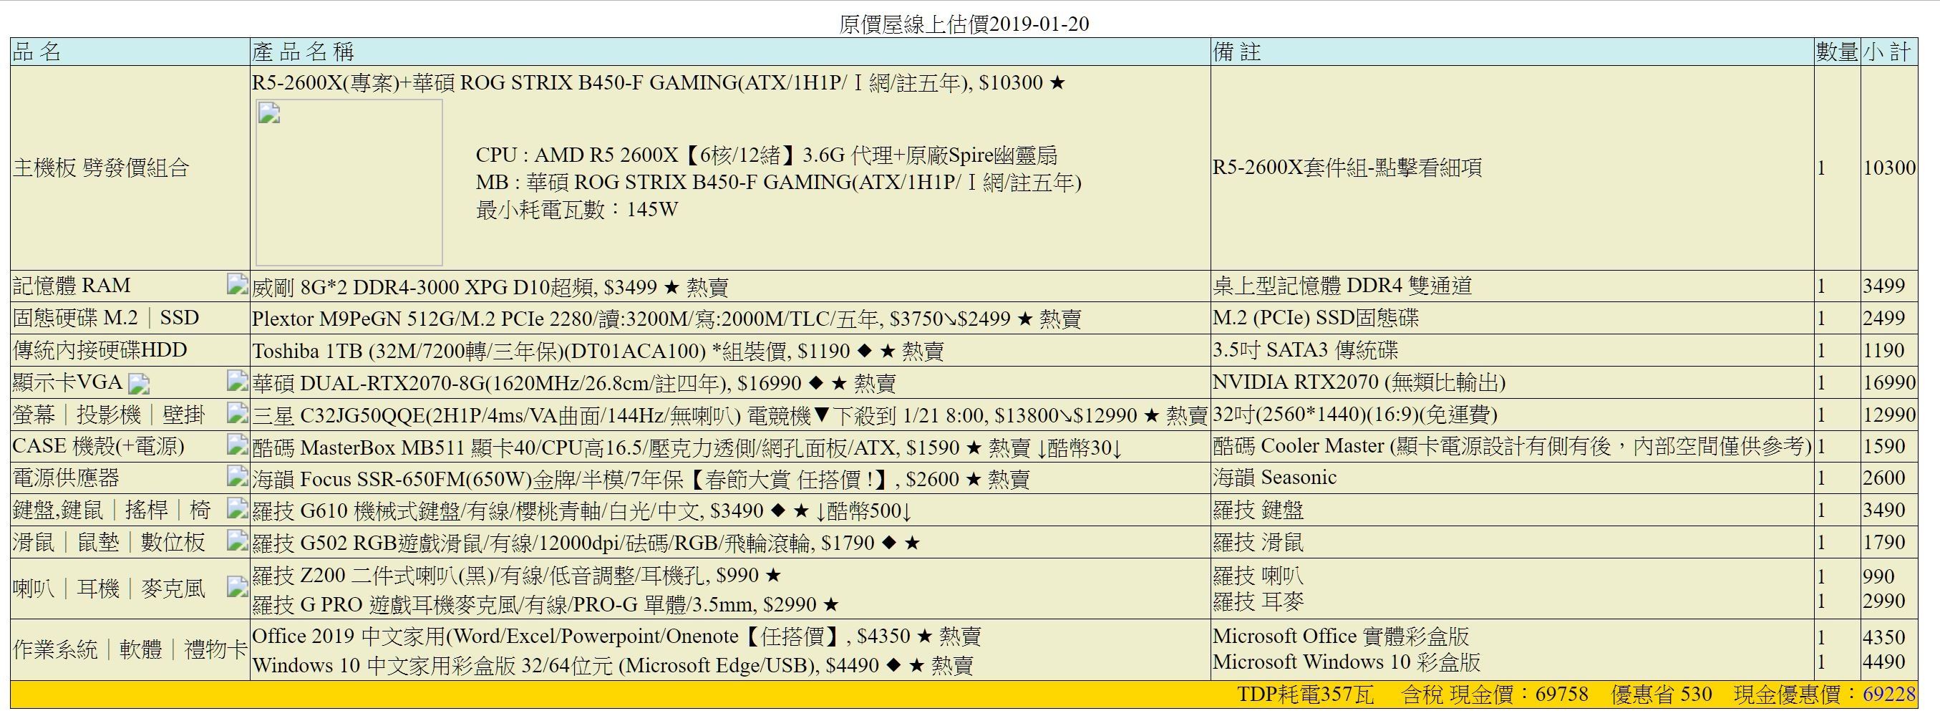Click the 傳統內接硬碟HDD category label

pyautogui.click(x=100, y=349)
